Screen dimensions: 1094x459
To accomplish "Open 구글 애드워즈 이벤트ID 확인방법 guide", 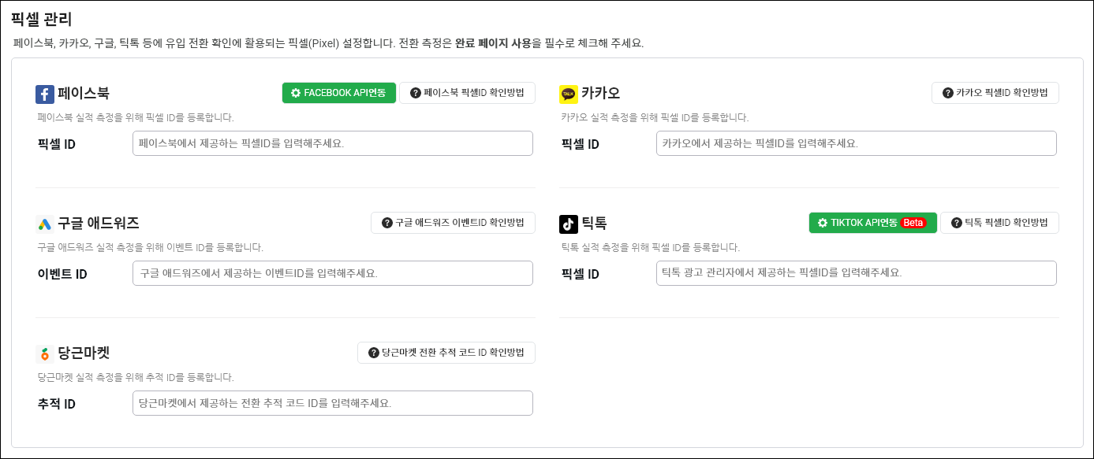I will (453, 223).
